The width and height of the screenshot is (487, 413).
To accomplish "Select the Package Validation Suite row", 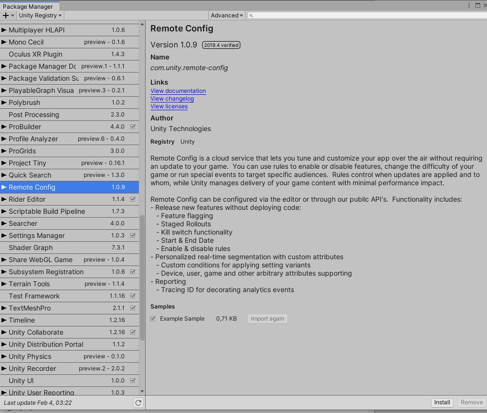I will click(69, 78).
